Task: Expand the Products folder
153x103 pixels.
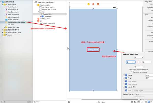Action: 3,35
